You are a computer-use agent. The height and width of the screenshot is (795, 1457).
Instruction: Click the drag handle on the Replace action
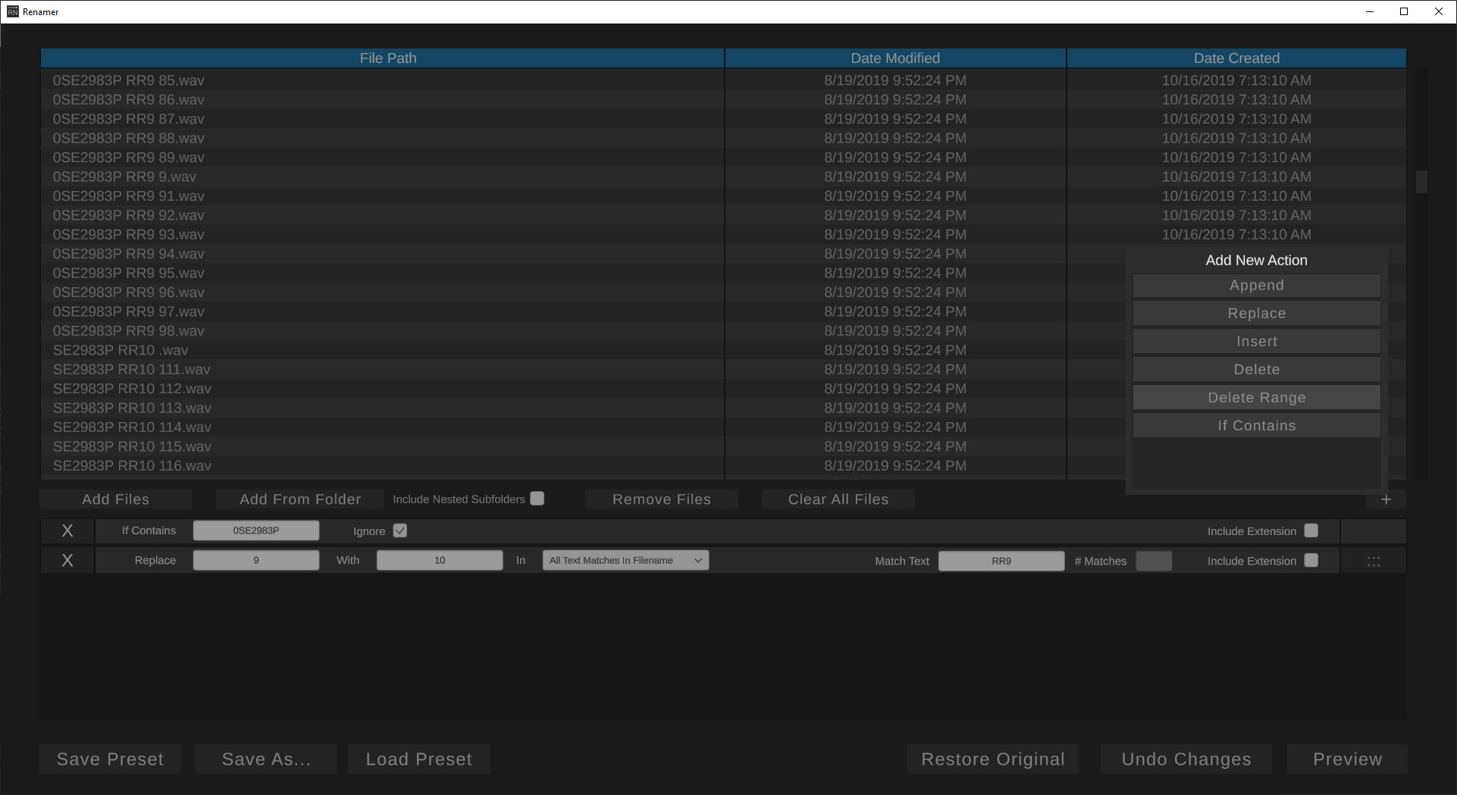tap(1373, 561)
